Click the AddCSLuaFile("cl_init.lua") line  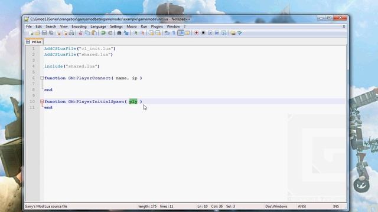[80, 48]
